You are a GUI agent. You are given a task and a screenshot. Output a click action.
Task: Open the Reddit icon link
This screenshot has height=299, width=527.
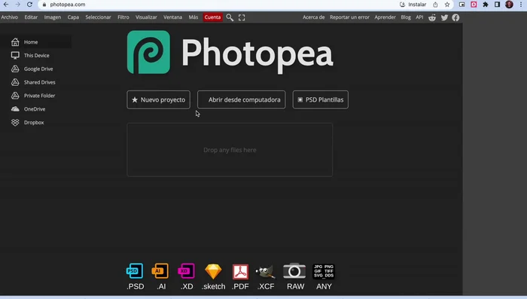[432, 17]
